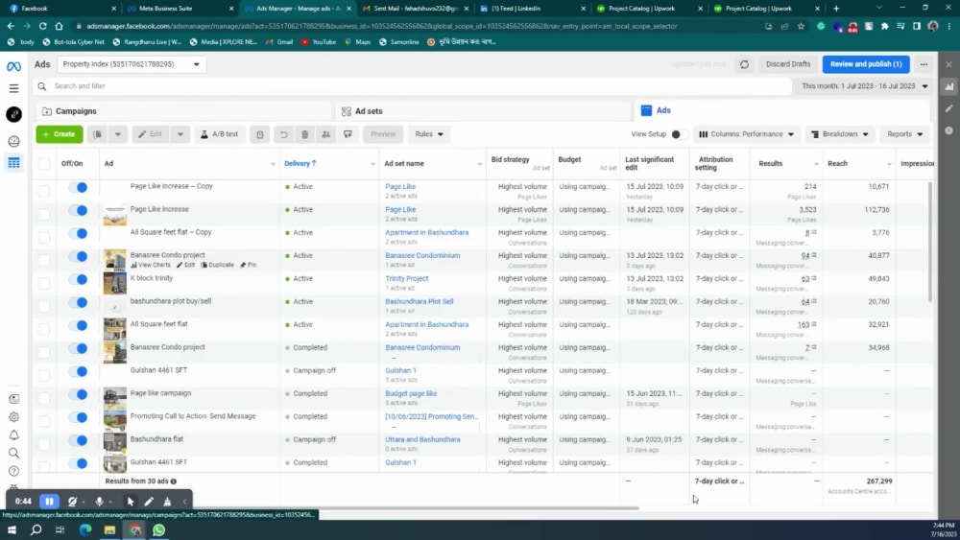Open the Reports dropdown
Viewport: 960px width, 540px height.
click(904, 134)
